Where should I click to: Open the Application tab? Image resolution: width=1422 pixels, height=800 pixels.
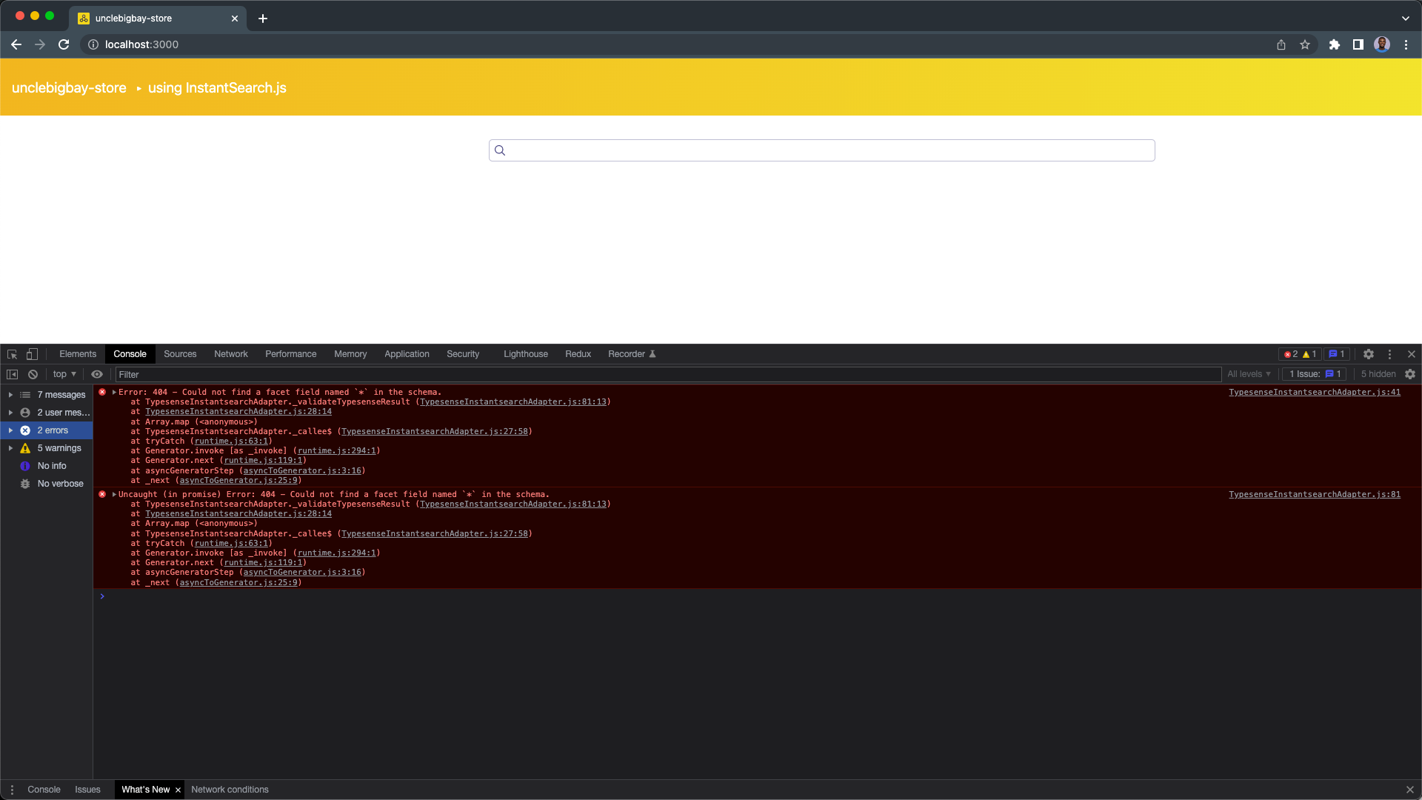point(407,354)
